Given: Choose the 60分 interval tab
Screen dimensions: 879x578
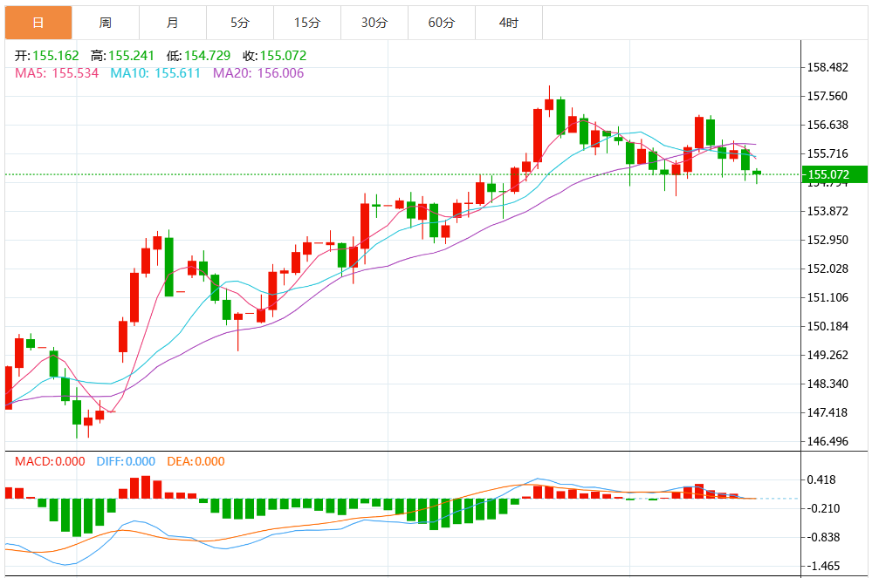Looking at the screenshot, I should click(x=442, y=23).
